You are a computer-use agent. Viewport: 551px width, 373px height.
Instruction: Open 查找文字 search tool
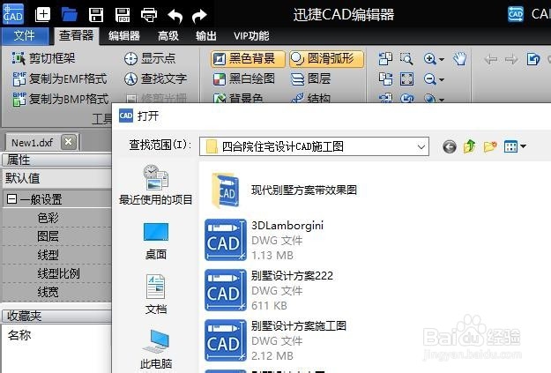(x=155, y=78)
